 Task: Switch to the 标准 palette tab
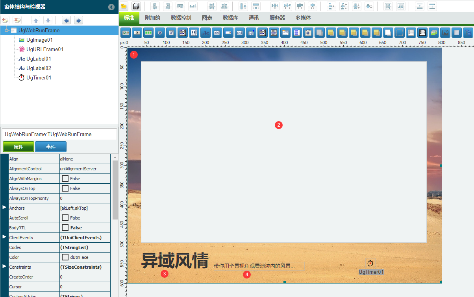[129, 18]
